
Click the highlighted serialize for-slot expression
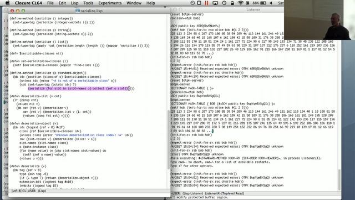(79, 88)
